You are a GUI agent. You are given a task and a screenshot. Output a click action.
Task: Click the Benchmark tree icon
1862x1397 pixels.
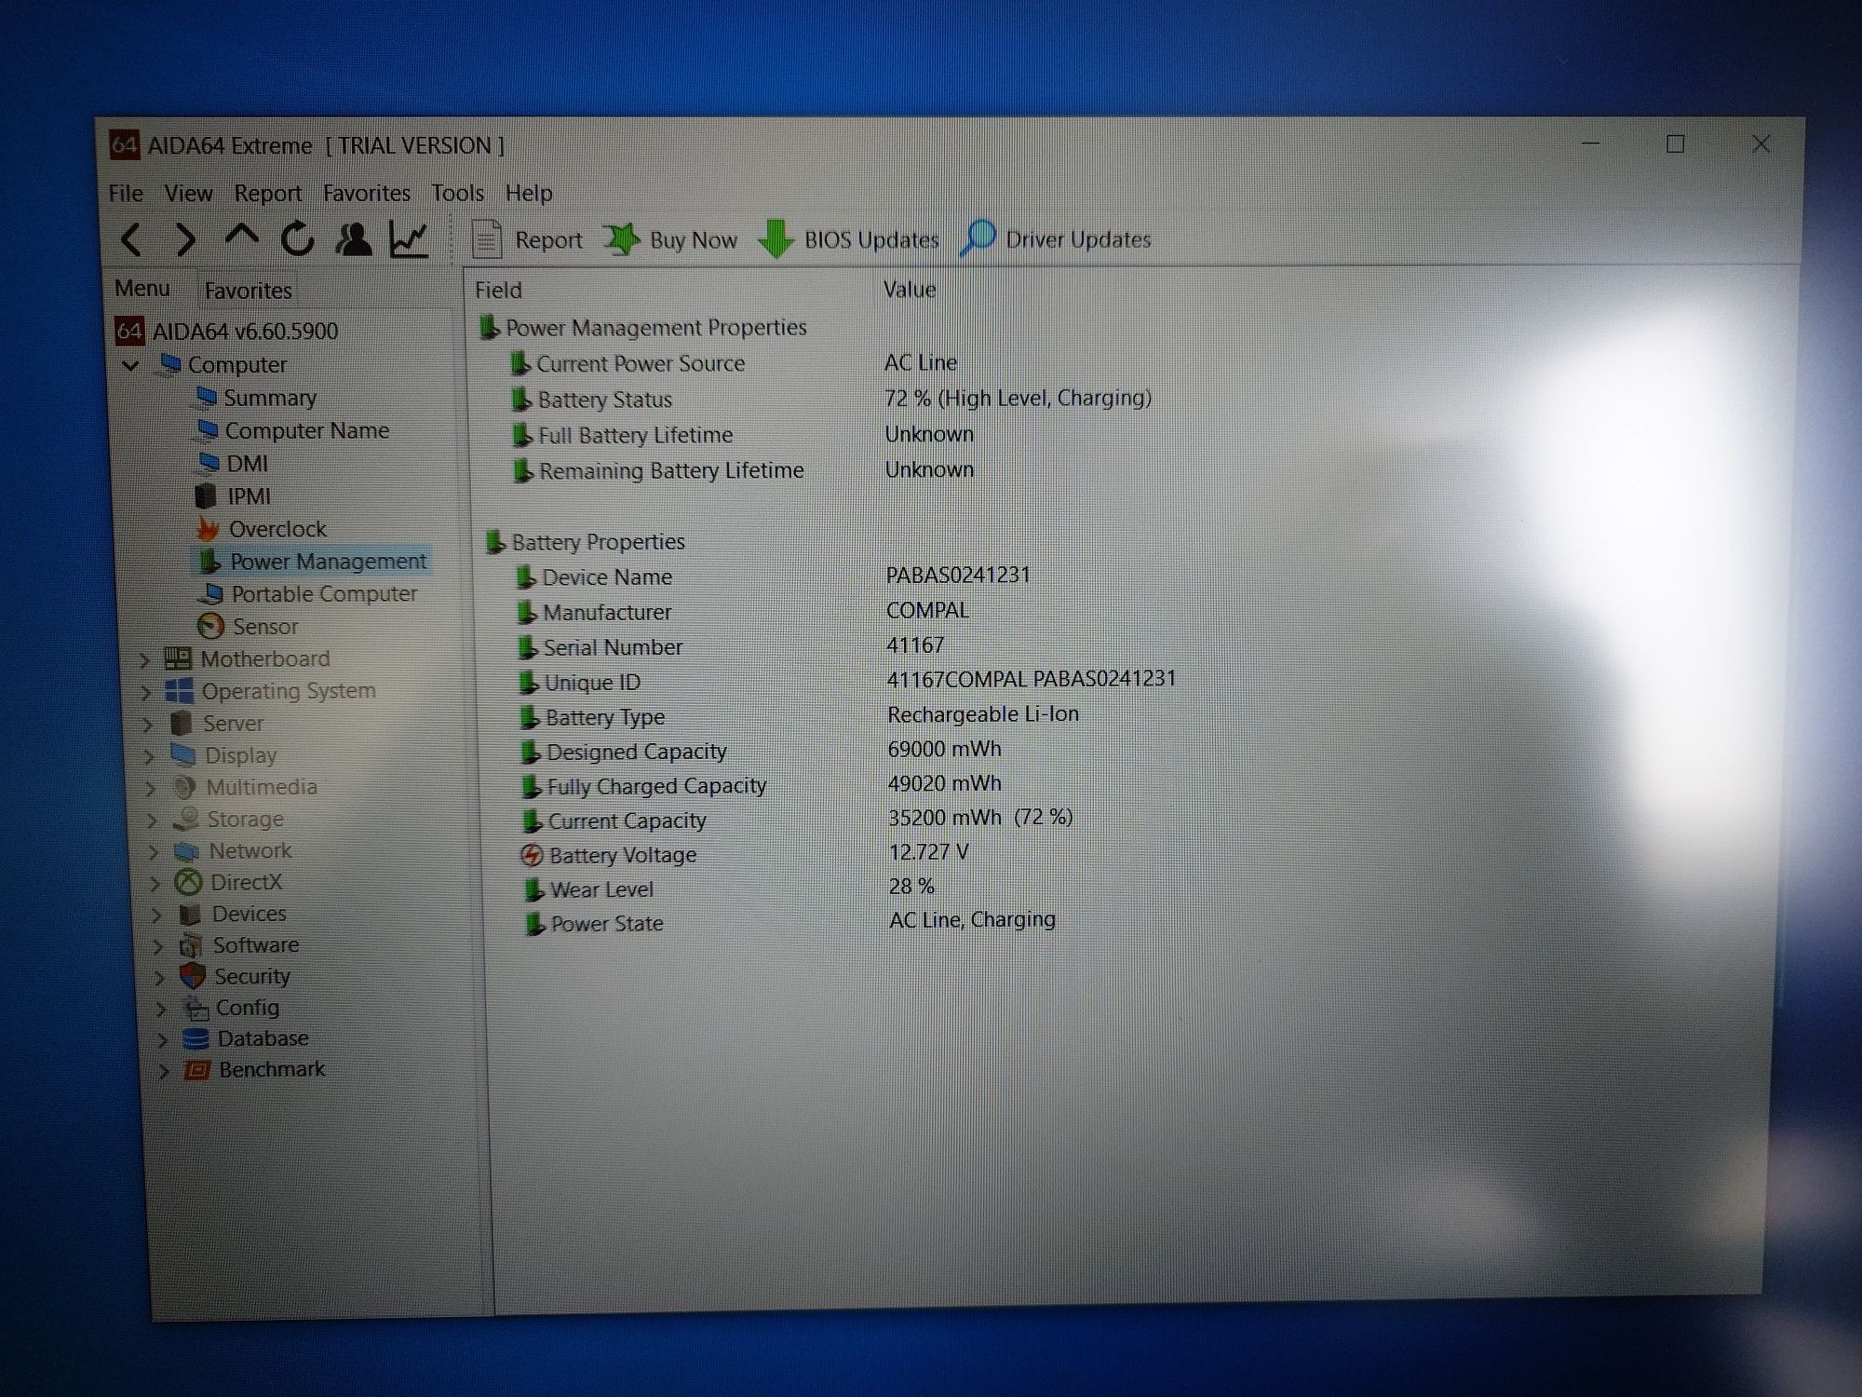click(x=197, y=1069)
